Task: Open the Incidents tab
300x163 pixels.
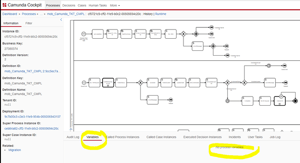Action: [x=235, y=137]
